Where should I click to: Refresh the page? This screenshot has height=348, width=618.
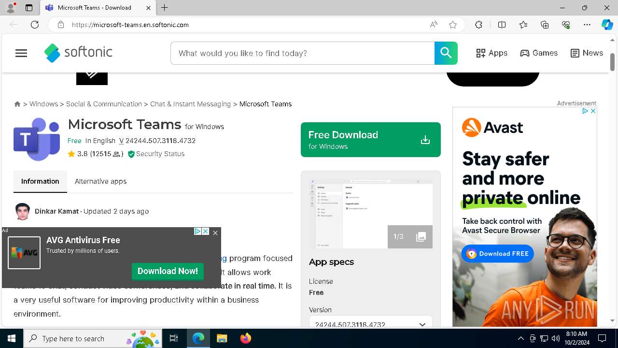35,25
